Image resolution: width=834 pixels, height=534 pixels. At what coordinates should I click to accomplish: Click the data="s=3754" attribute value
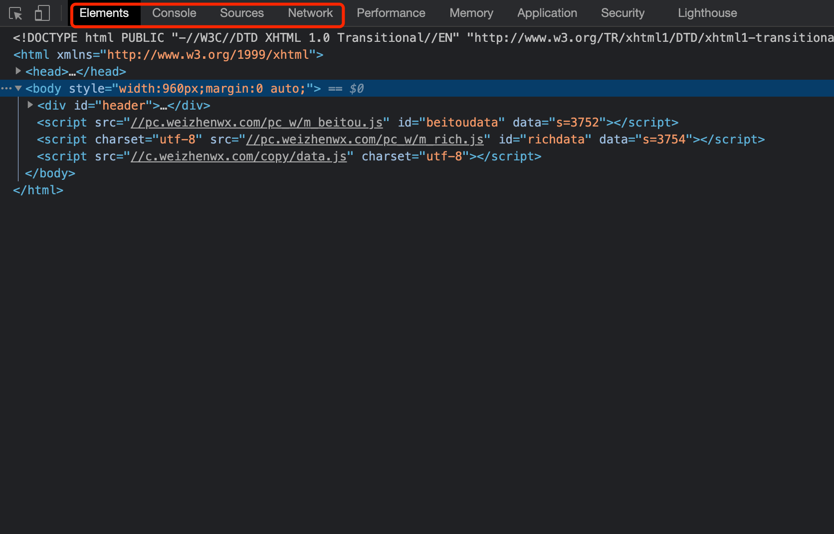tap(664, 139)
